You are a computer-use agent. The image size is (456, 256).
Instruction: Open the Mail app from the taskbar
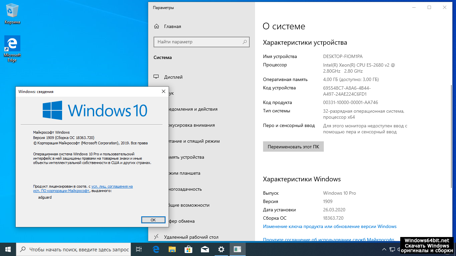(205, 249)
